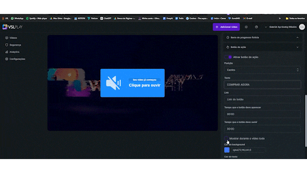
Task: Open the Meu Drive – Google bookmark
Action: pyautogui.click(x=60, y=18)
